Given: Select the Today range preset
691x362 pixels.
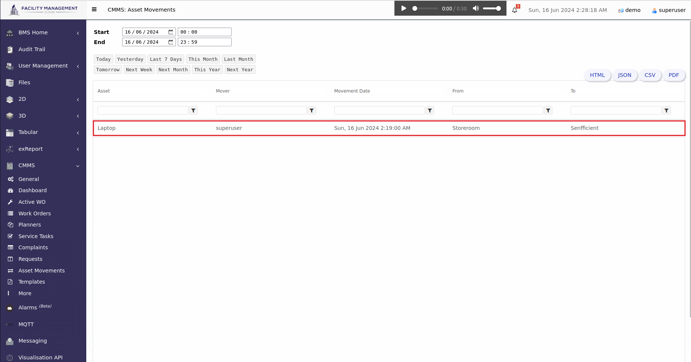Looking at the screenshot, I should tap(103, 59).
